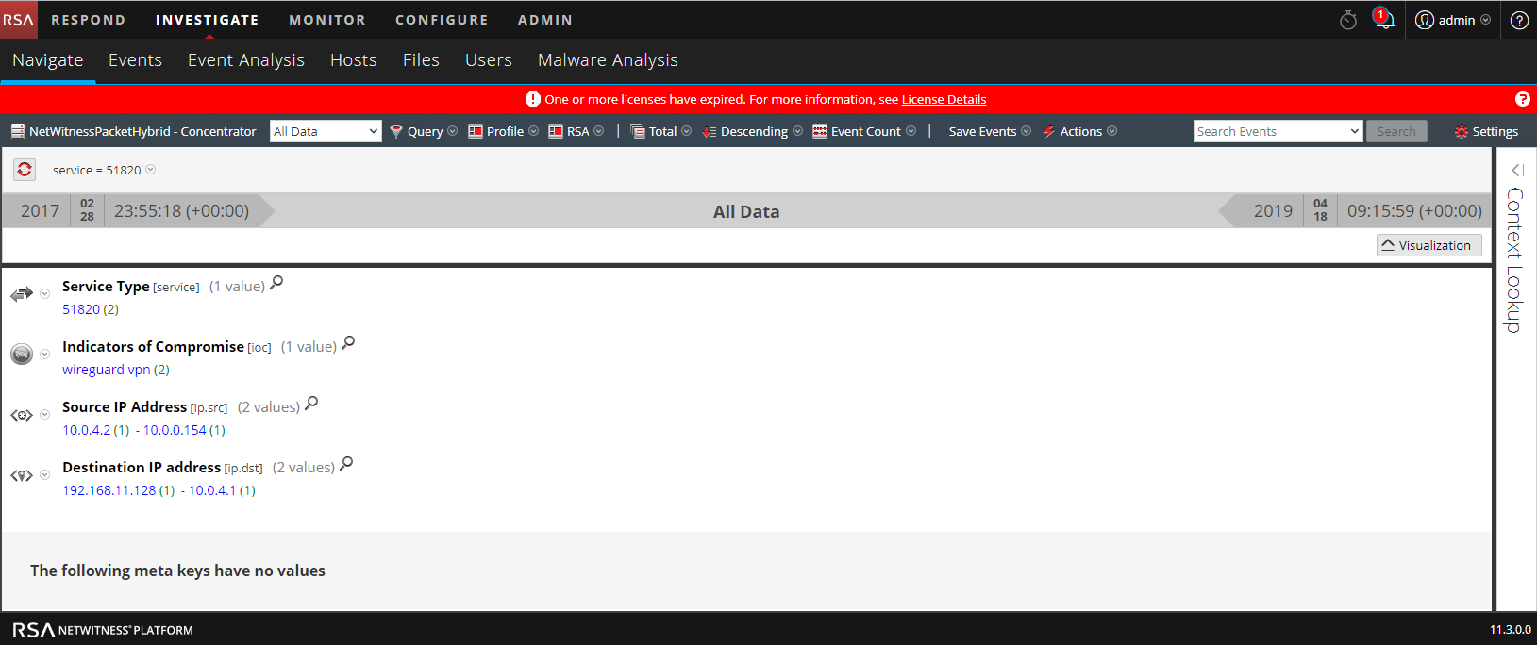Image resolution: width=1537 pixels, height=645 pixels.
Task: Open the All Data time range dropdown
Action: [326, 131]
